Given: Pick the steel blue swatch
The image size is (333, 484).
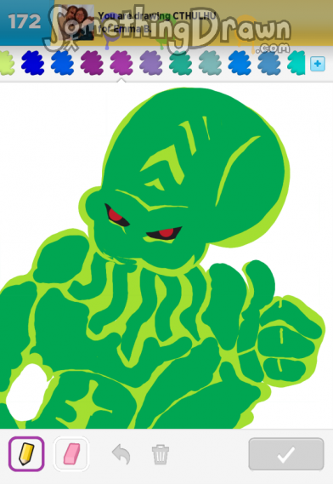Looking at the screenshot, I should pos(269,63).
